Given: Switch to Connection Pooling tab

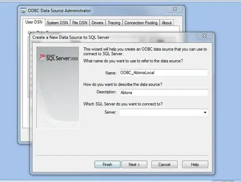Looking at the screenshot, I should point(141,23).
